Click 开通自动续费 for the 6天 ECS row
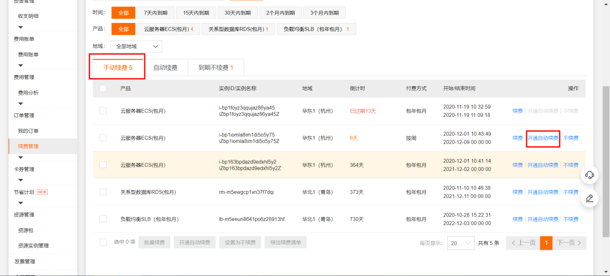Viewport: 610px width, 276px height. tap(543, 138)
